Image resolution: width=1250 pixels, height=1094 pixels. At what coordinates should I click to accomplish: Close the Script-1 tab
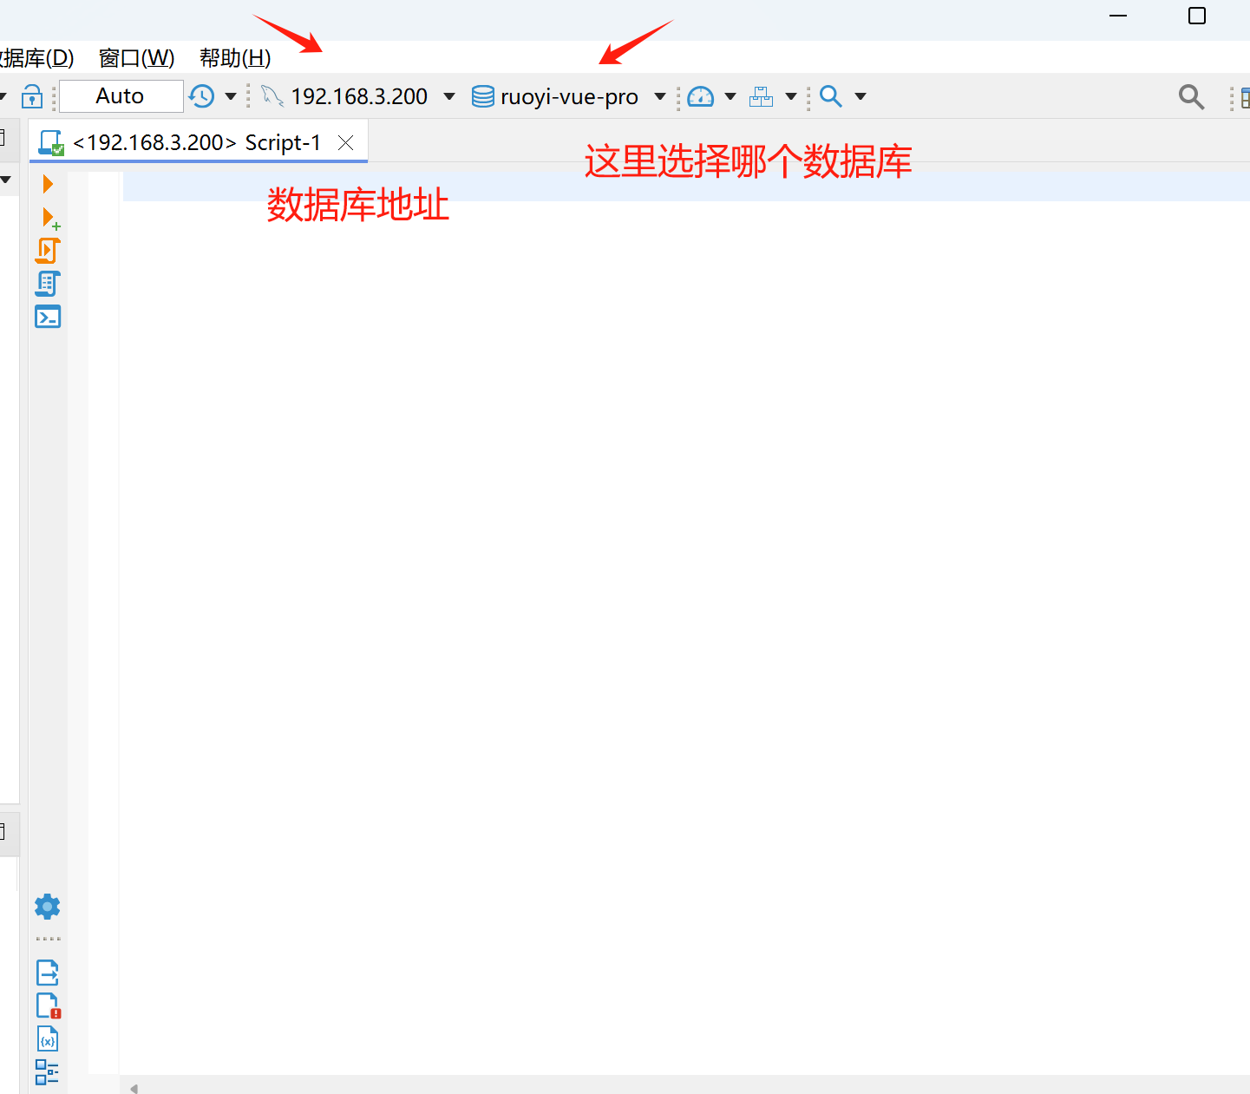(345, 142)
